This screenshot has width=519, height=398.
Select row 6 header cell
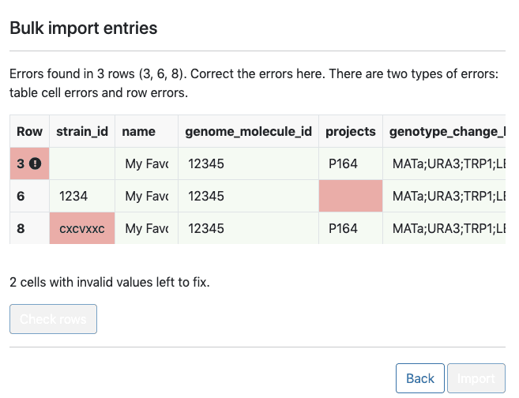click(x=29, y=196)
